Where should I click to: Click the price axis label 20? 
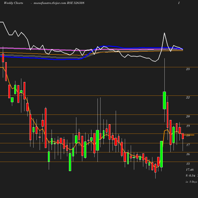[188, 116]
